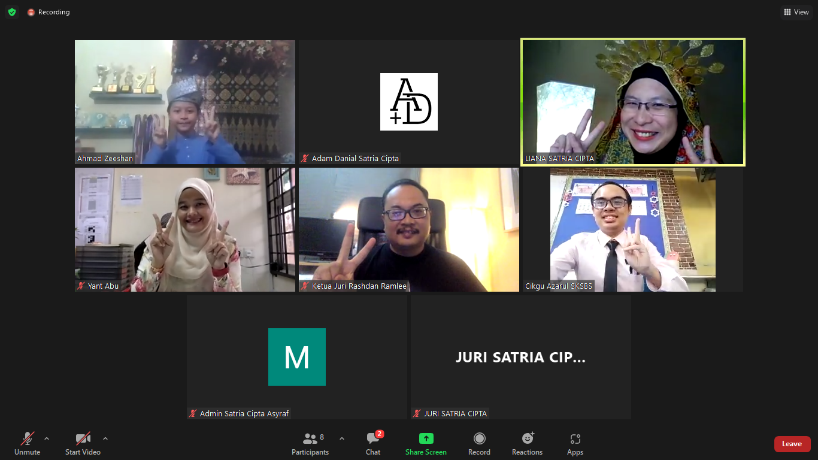Open the Reactions menu

point(527,443)
